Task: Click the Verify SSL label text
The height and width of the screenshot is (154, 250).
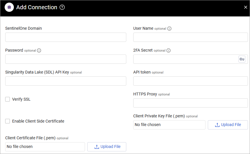Action: coord(21,99)
